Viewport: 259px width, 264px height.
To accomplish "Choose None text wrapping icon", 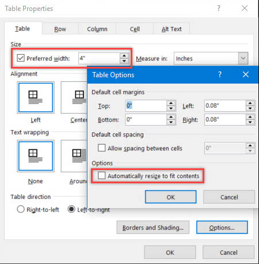I will [36, 156].
